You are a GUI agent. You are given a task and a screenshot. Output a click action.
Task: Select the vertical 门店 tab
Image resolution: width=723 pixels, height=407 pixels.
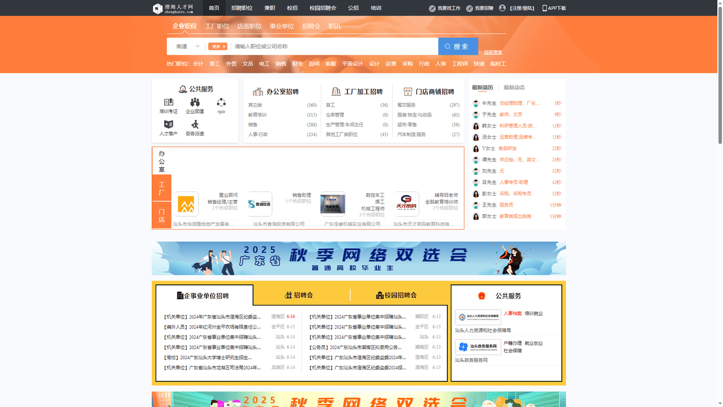[x=162, y=216]
